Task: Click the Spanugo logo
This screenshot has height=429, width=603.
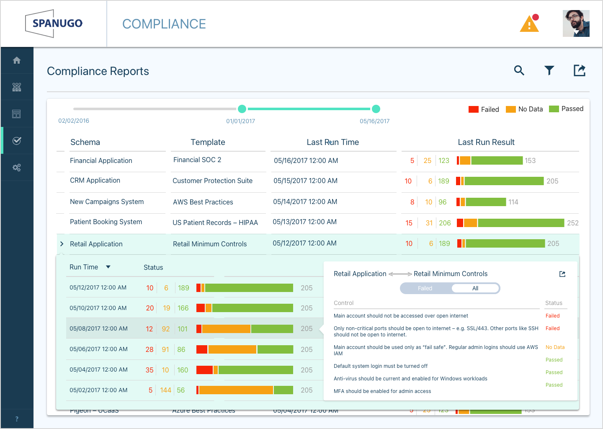Action: [x=54, y=23]
